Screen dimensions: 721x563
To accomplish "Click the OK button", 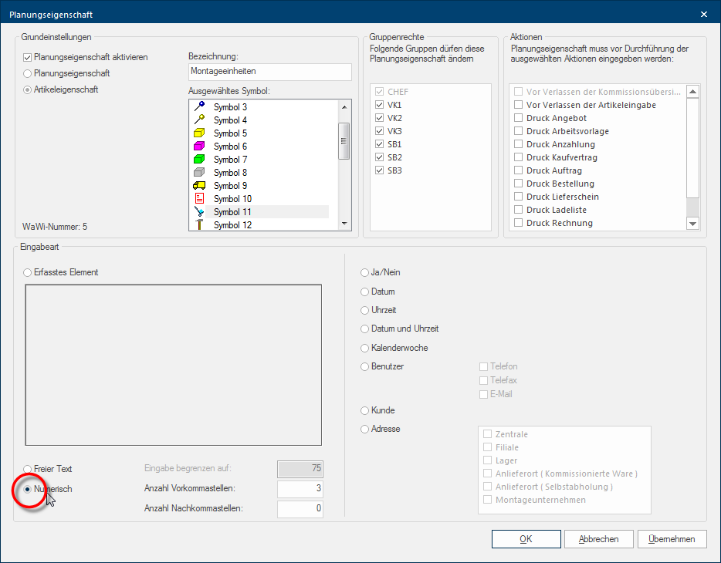I will [525, 539].
